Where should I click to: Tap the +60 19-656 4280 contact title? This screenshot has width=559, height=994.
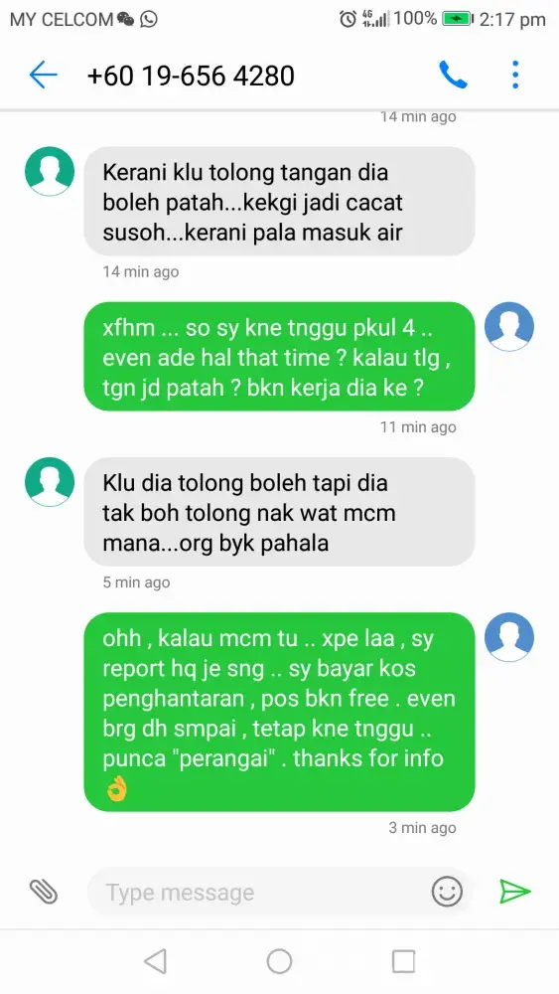(x=191, y=77)
